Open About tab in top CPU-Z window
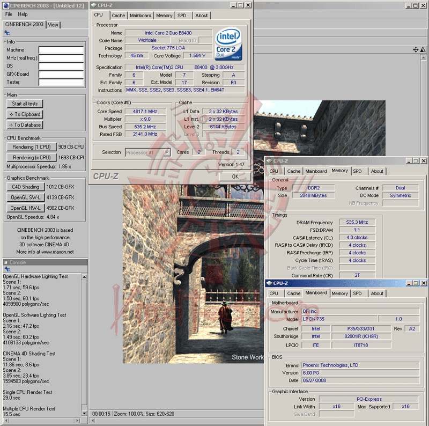 (x=202, y=16)
